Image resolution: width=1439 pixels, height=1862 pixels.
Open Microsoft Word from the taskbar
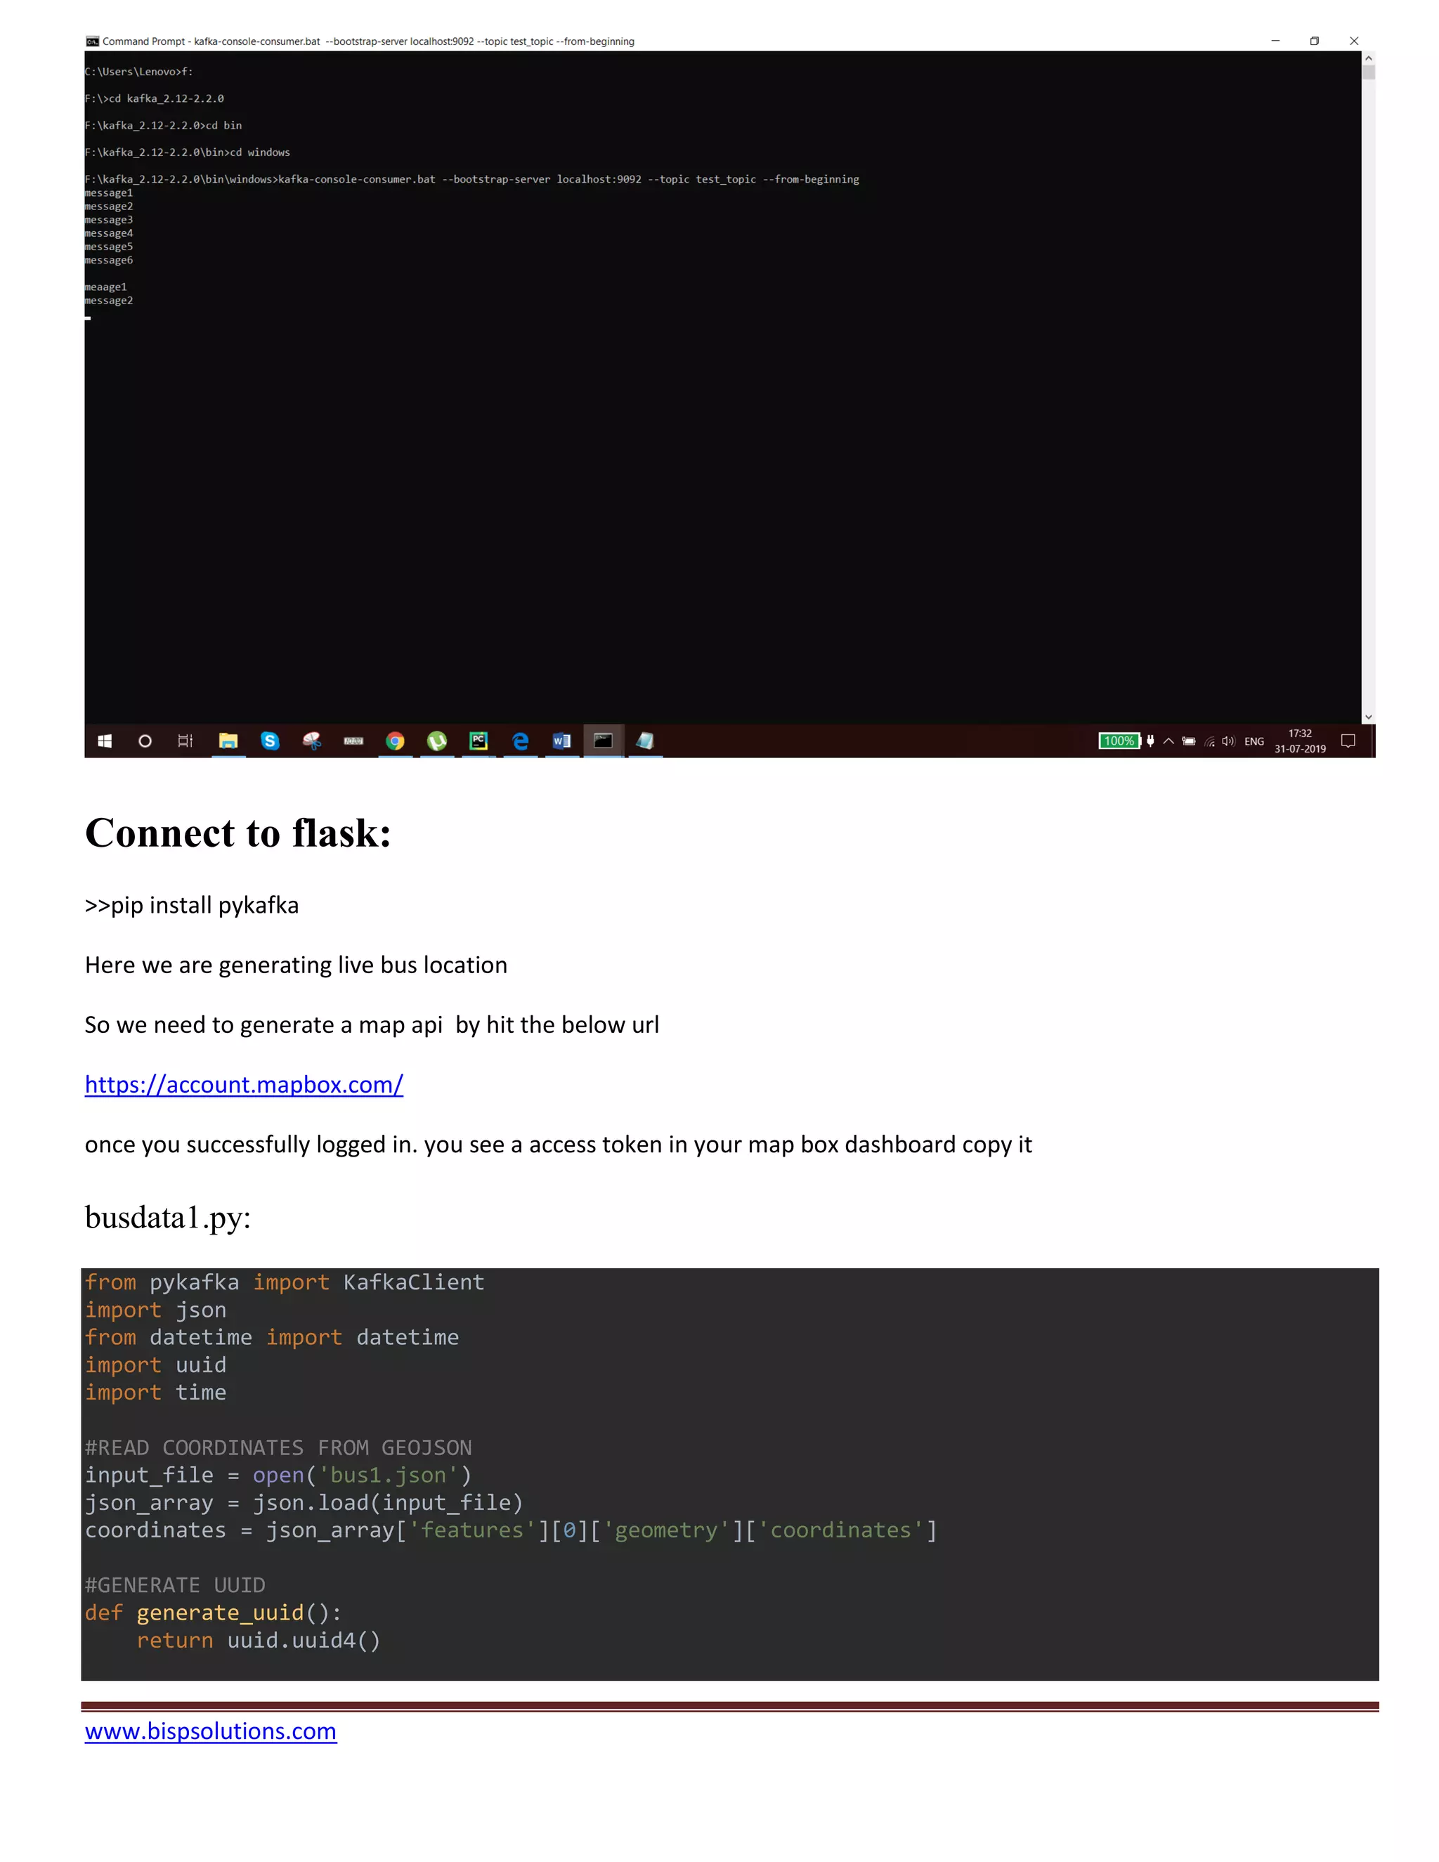[562, 741]
